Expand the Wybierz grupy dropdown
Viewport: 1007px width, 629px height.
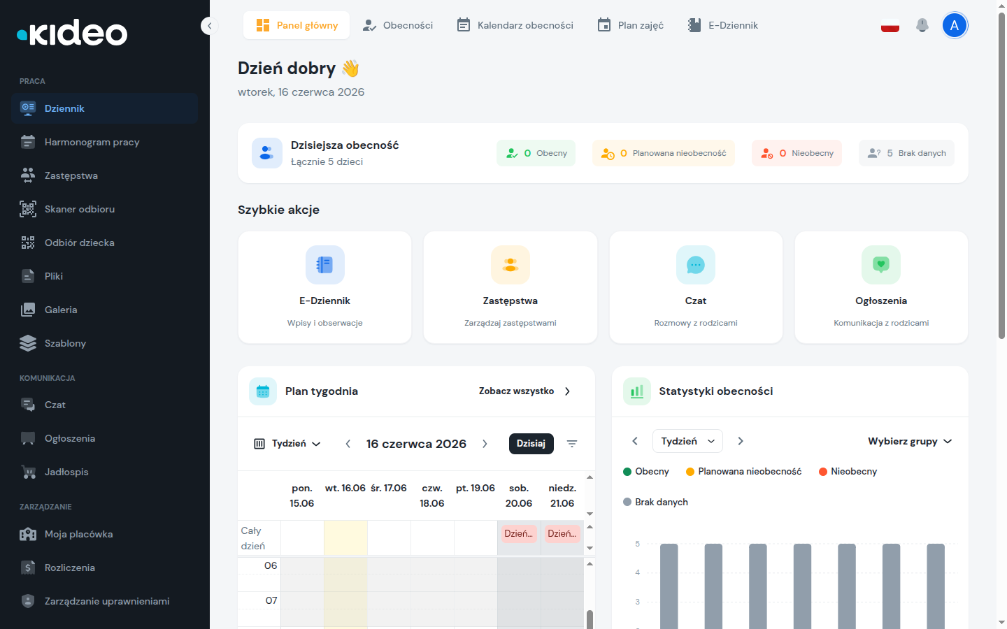pos(910,441)
